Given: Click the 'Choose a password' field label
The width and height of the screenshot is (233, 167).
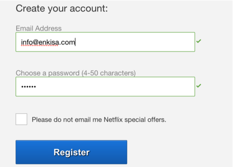Looking at the screenshot, I should [48, 73].
